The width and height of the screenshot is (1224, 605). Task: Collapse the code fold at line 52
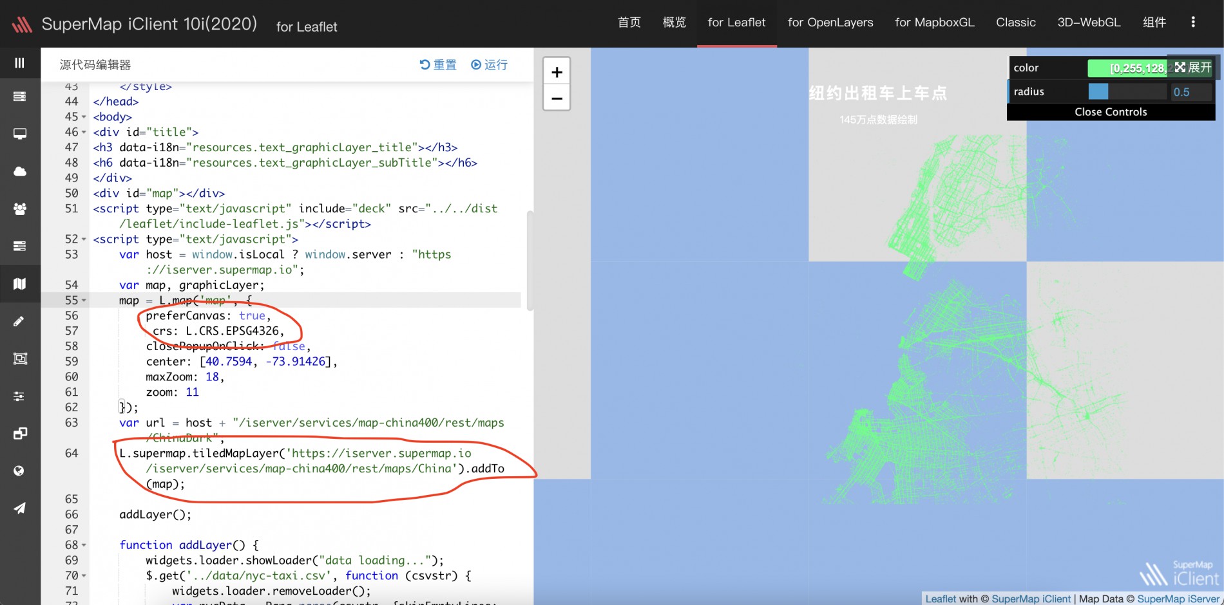pyautogui.click(x=84, y=239)
